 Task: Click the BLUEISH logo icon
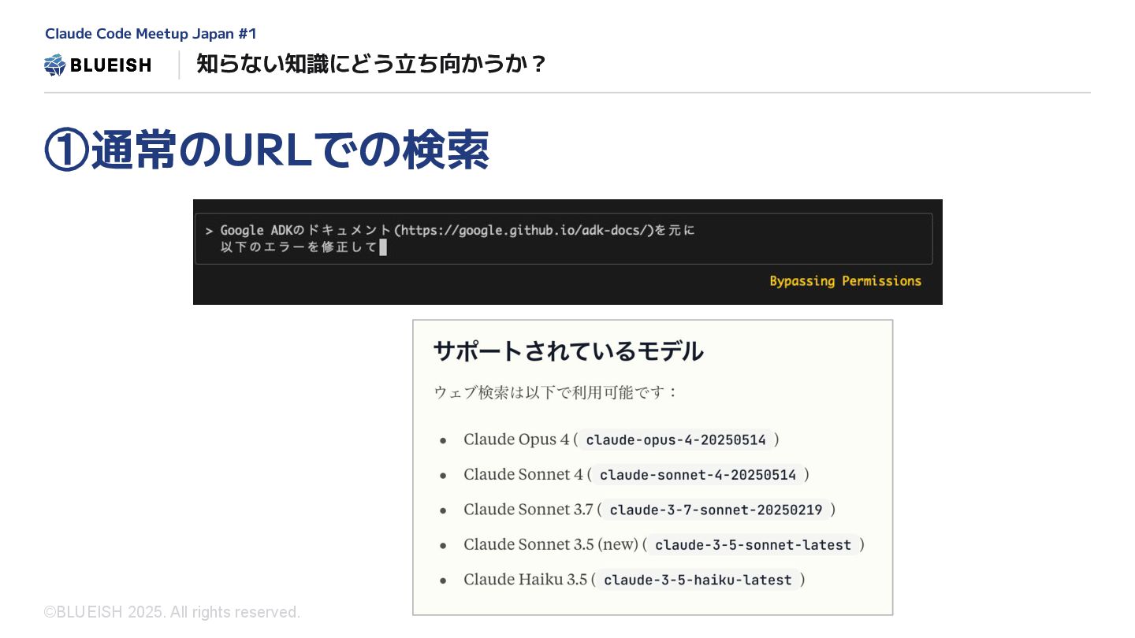pyautogui.click(x=54, y=65)
